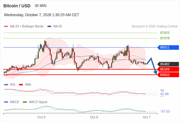Click the MACD value -97.53
This screenshot has height=122, width=180.
165,111
